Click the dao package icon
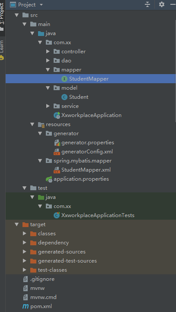 [x=57, y=61]
